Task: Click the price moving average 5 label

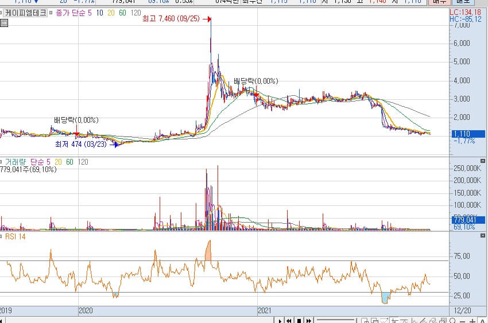Action: [90, 13]
